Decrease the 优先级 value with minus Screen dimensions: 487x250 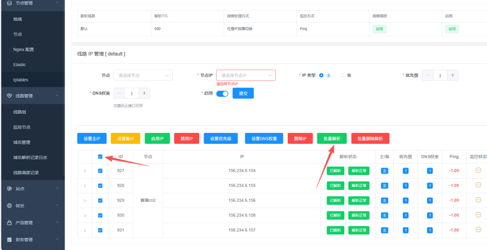coord(428,75)
